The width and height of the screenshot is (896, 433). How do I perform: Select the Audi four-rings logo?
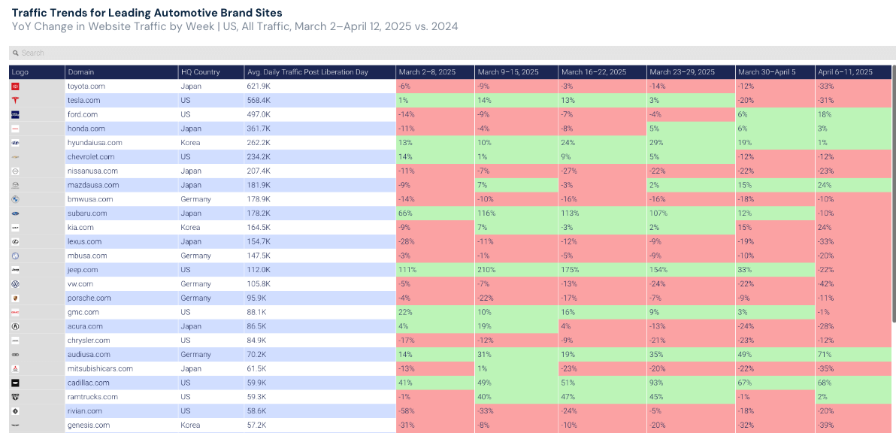17,354
